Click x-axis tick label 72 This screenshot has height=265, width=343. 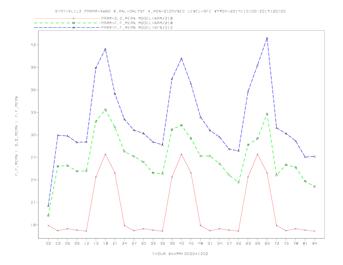tap(276, 243)
